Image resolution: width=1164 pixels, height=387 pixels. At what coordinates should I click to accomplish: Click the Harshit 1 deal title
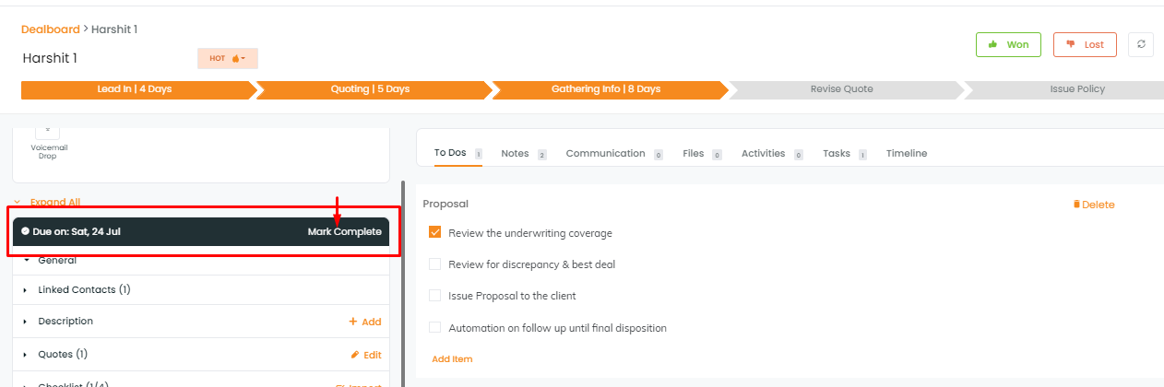(49, 58)
